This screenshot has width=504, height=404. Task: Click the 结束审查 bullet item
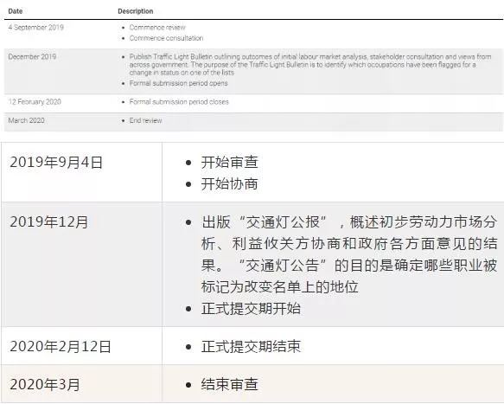(229, 385)
